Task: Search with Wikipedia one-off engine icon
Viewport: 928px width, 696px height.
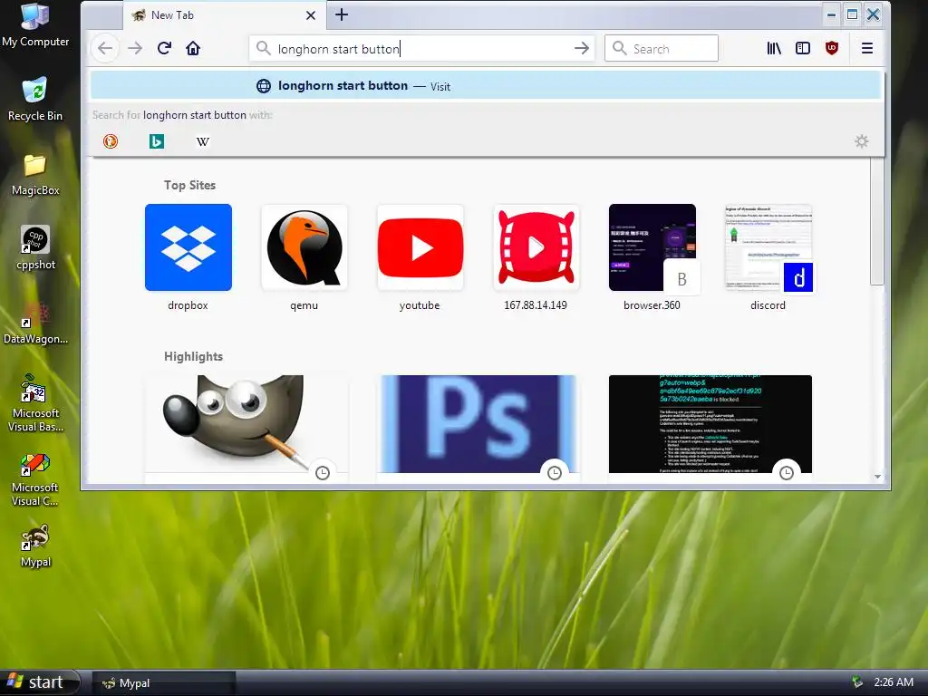Action: click(x=202, y=141)
